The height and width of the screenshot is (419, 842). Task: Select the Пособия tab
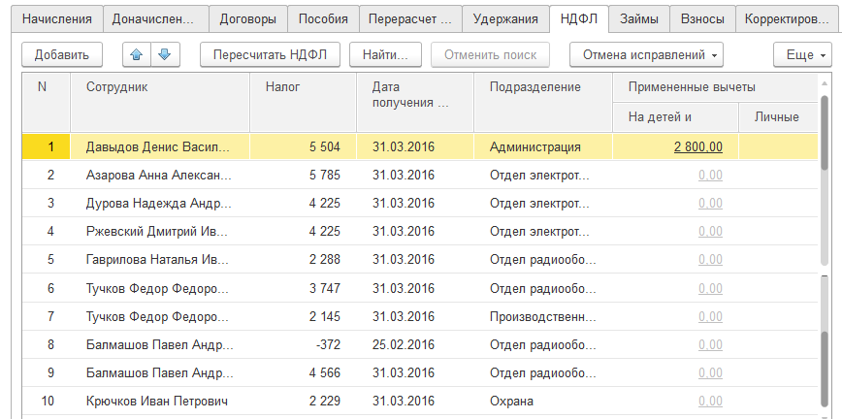324,18
